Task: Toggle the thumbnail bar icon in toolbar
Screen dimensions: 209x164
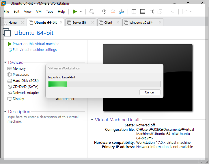Action: (143, 12)
